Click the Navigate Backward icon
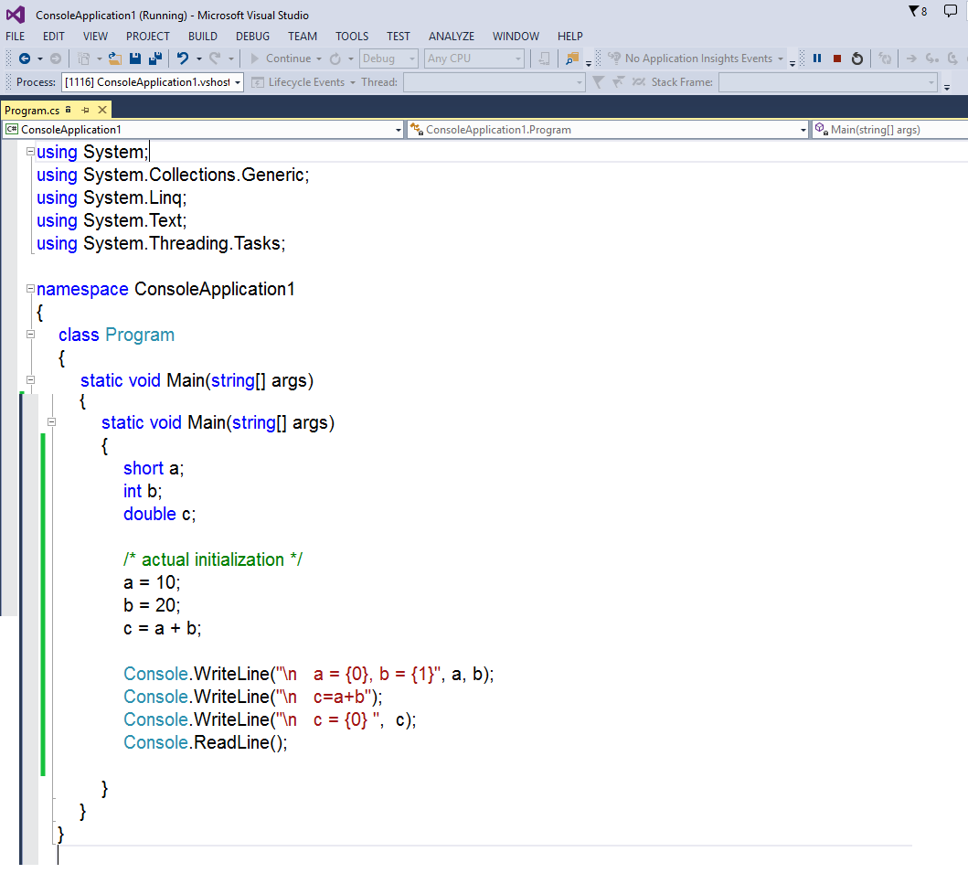 (26, 59)
